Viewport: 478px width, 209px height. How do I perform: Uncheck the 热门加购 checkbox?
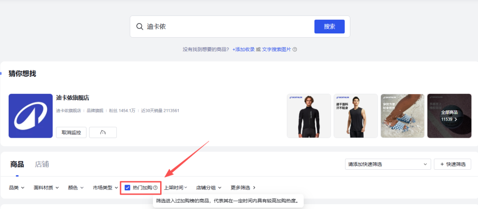[128, 187]
